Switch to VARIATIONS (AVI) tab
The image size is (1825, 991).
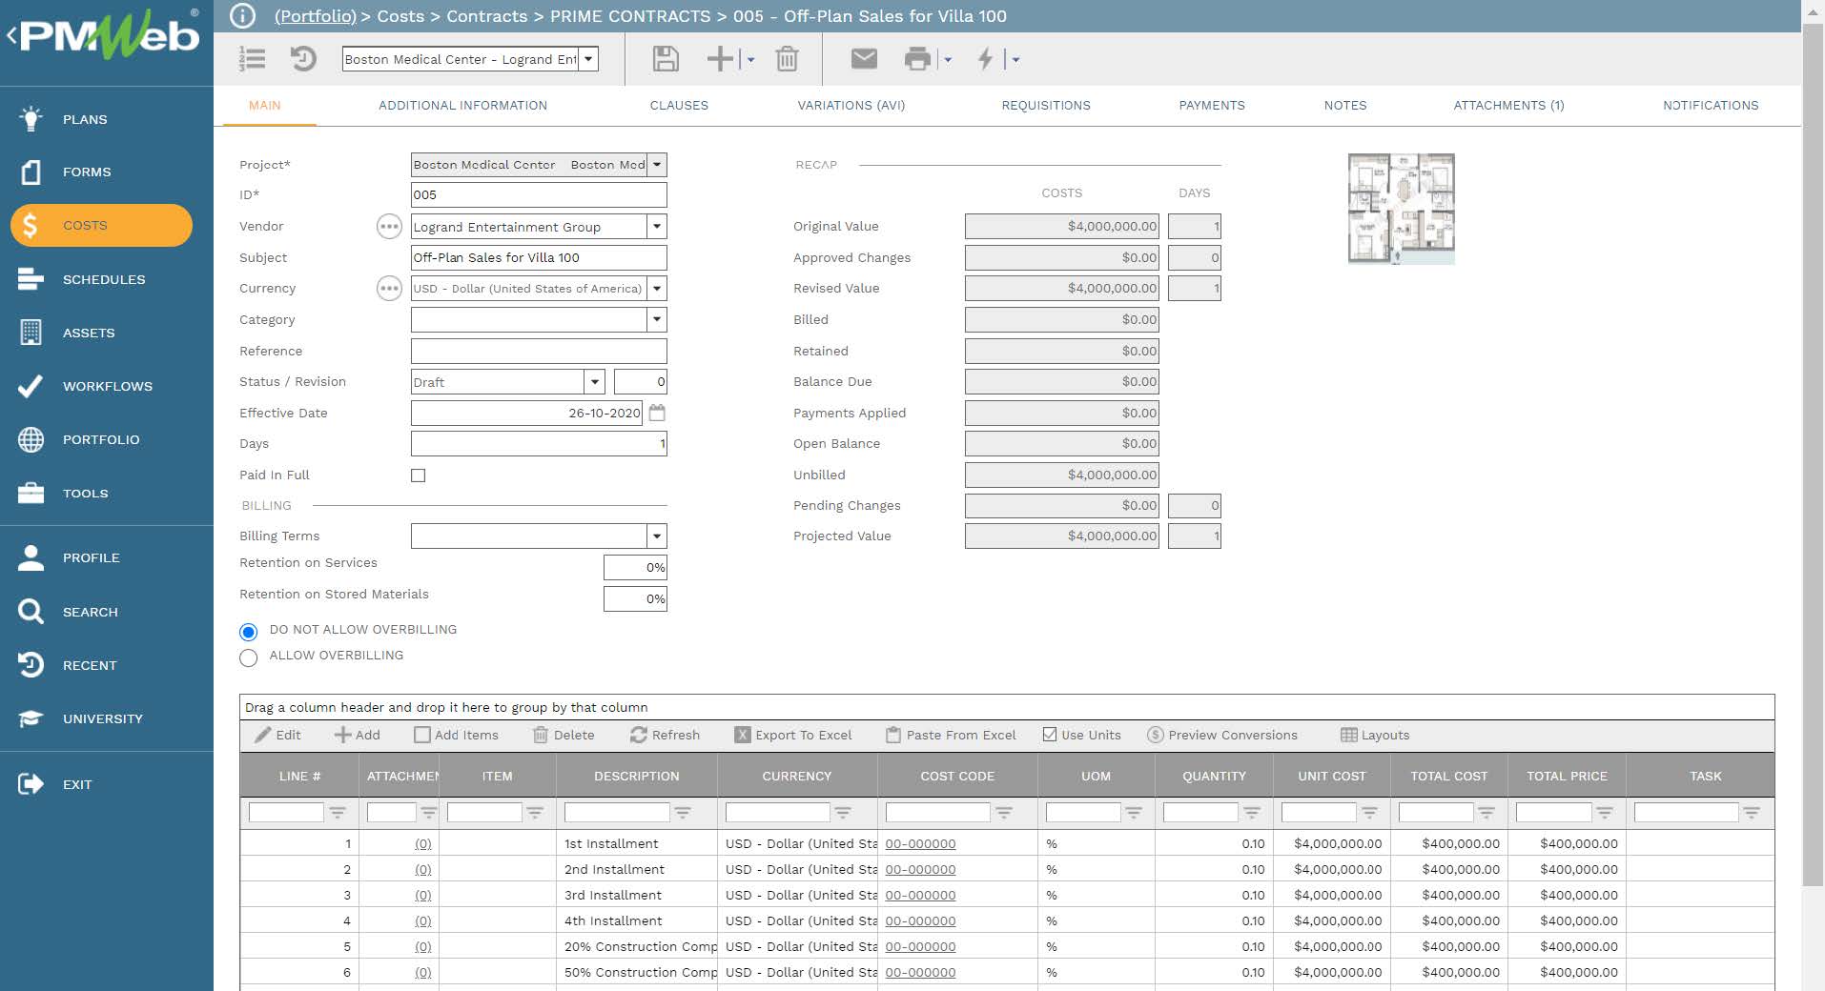851,106
